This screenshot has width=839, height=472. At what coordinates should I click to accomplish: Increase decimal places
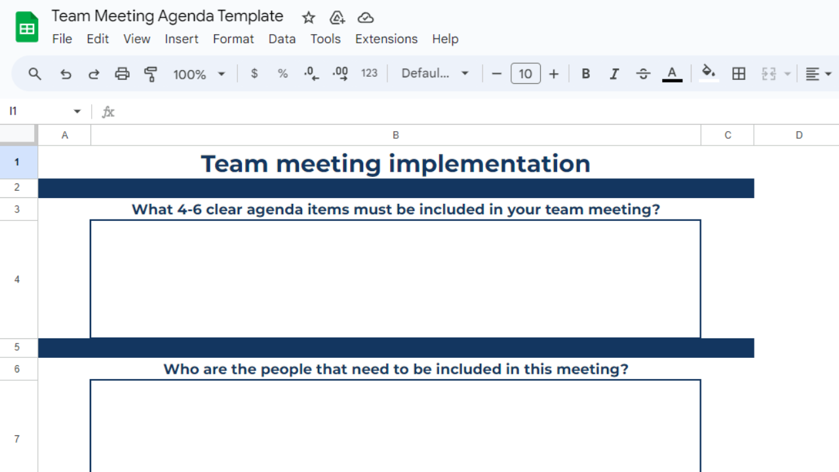tap(340, 73)
